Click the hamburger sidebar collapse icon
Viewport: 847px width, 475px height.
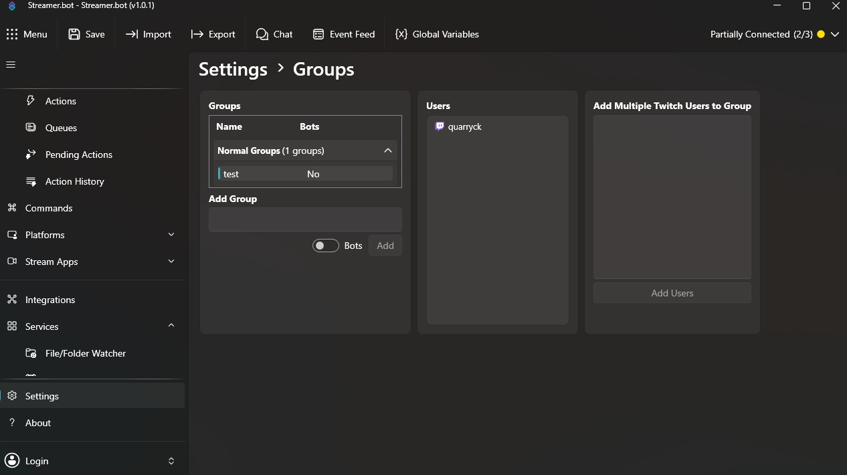(11, 65)
